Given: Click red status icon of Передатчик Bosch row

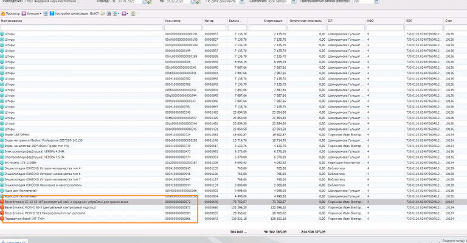Looking at the screenshot, I should coord(2,219).
